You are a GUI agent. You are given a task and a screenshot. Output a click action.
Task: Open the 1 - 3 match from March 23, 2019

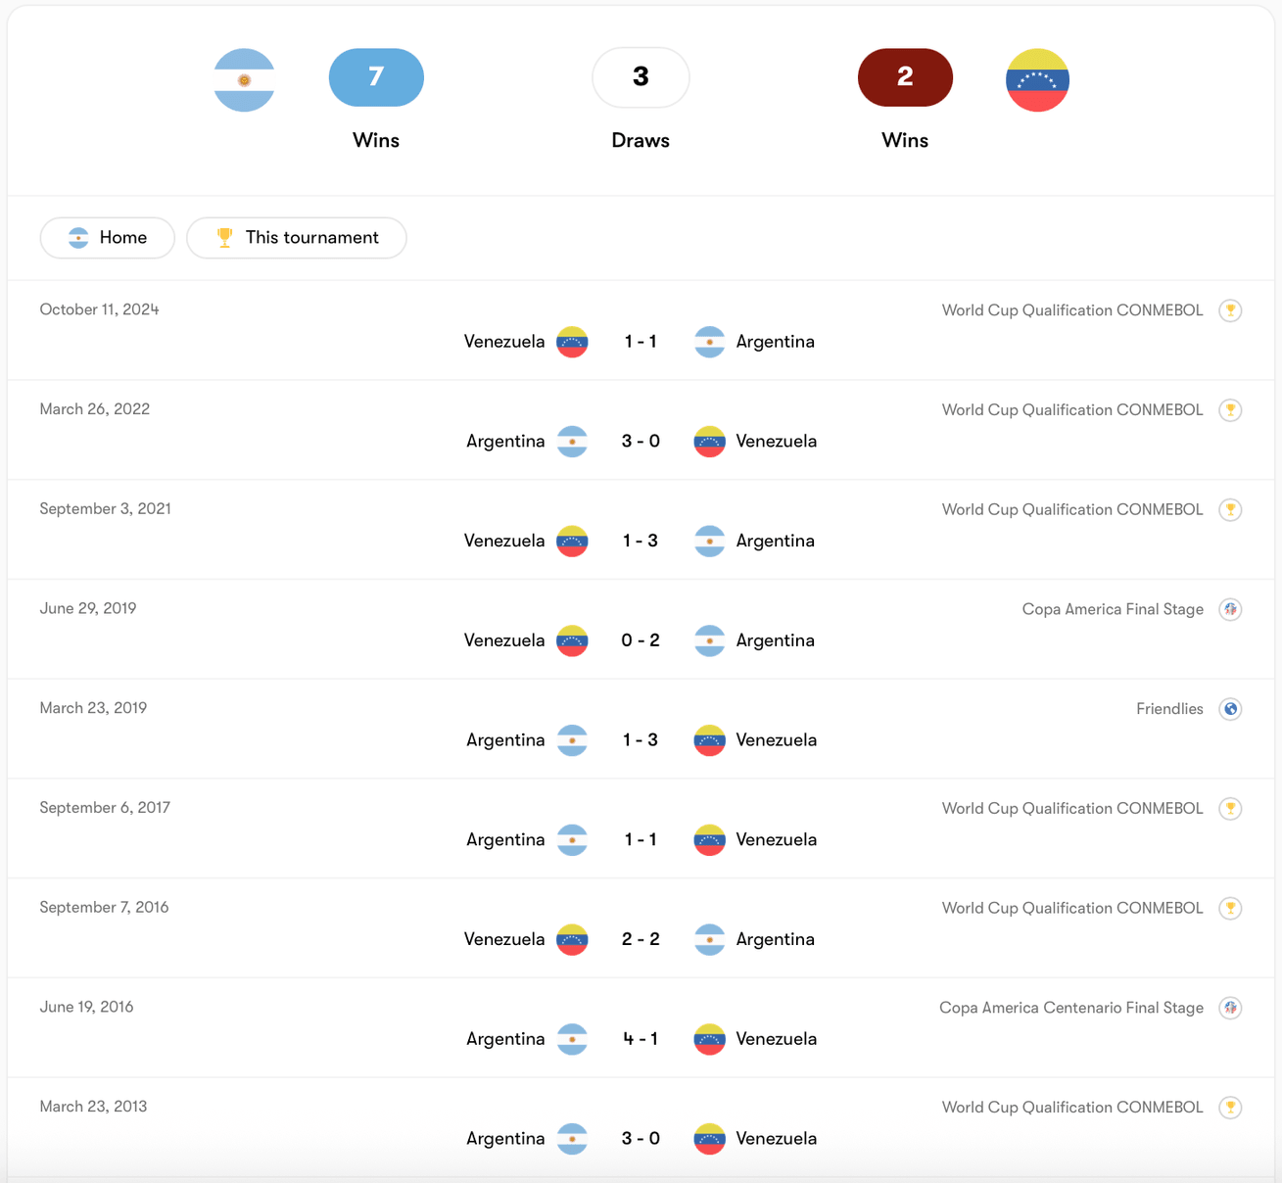641,740
